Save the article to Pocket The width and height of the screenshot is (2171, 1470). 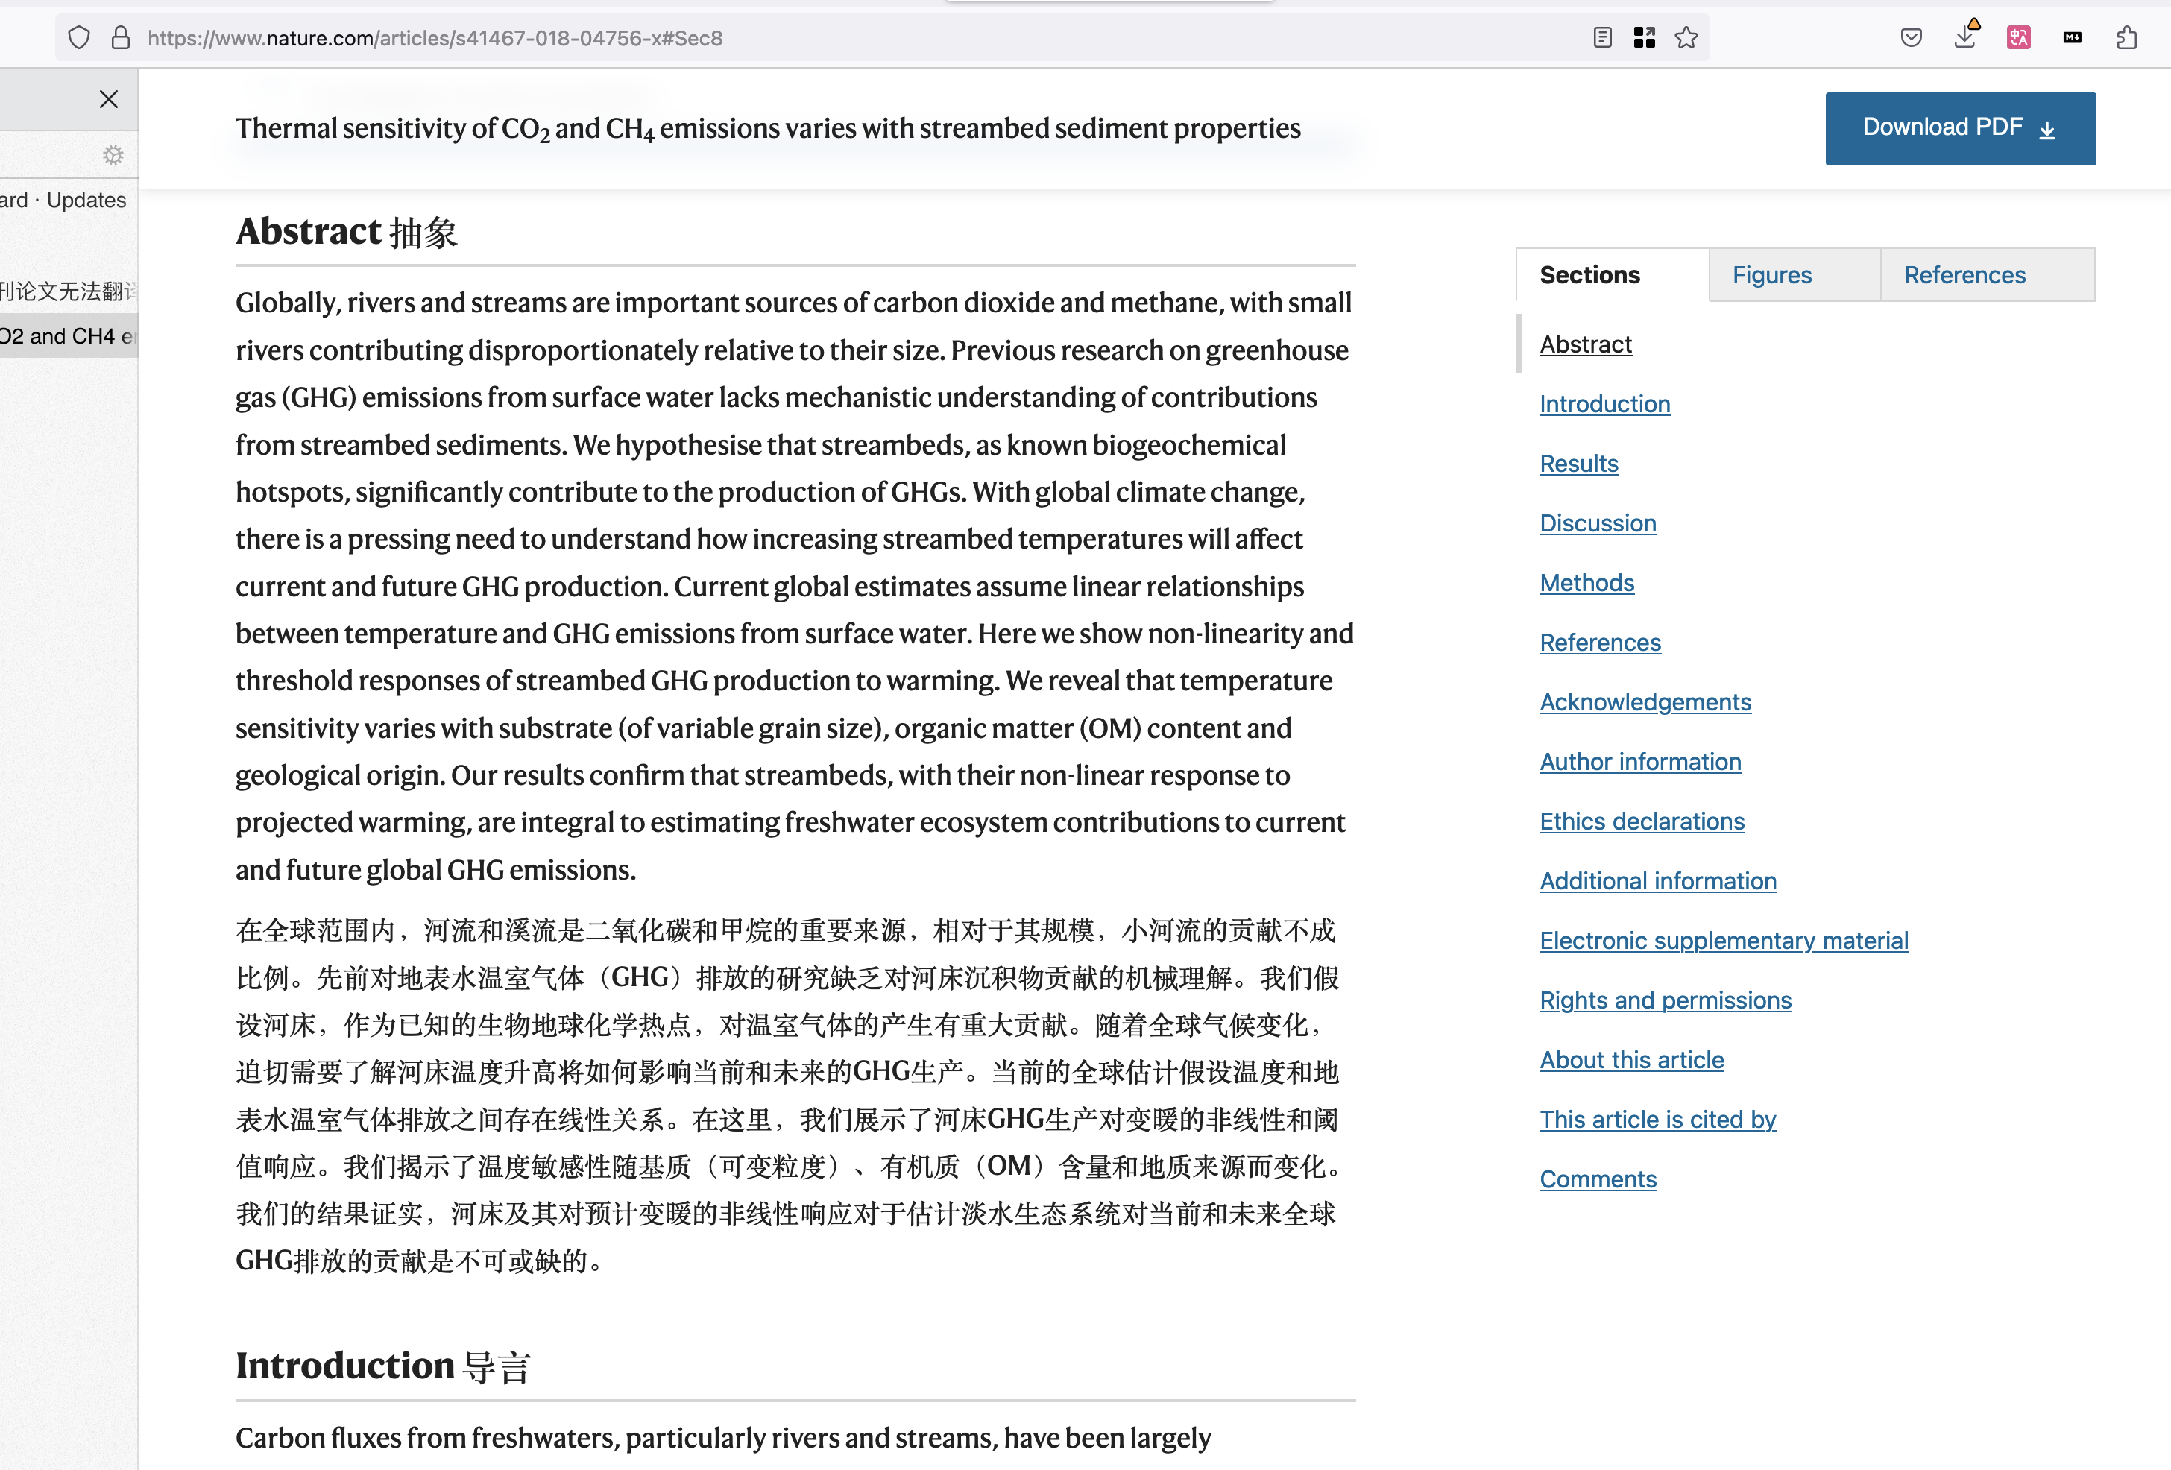click(1912, 37)
